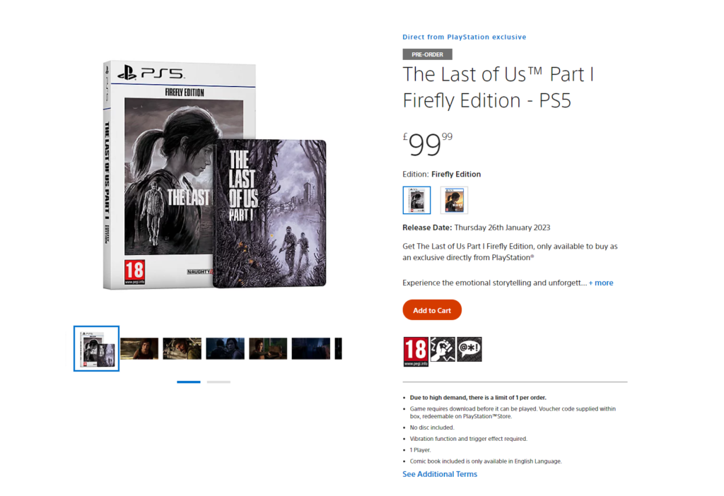724x496 pixels.
Task: View the fourth gallery screenshot thumbnail
Action: pyautogui.click(x=226, y=348)
